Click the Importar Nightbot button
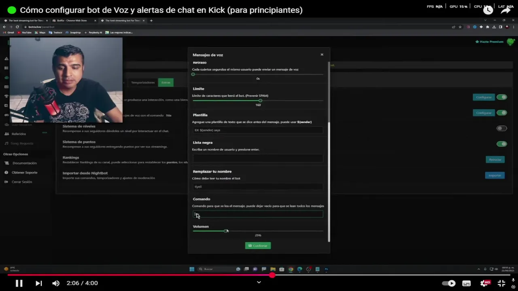Screen dimensions: 518x291 [495, 175]
